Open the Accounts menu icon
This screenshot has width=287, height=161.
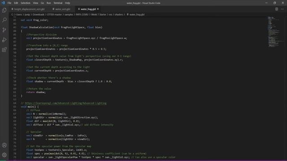(x=4, y=145)
